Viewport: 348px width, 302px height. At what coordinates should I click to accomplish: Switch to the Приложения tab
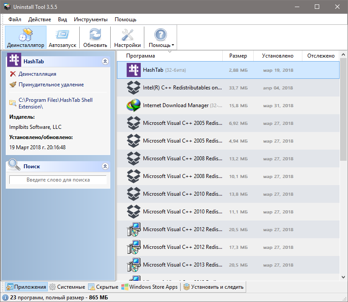point(26,287)
